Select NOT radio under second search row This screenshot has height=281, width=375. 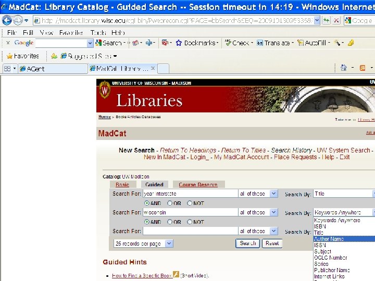click(x=190, y=222)
